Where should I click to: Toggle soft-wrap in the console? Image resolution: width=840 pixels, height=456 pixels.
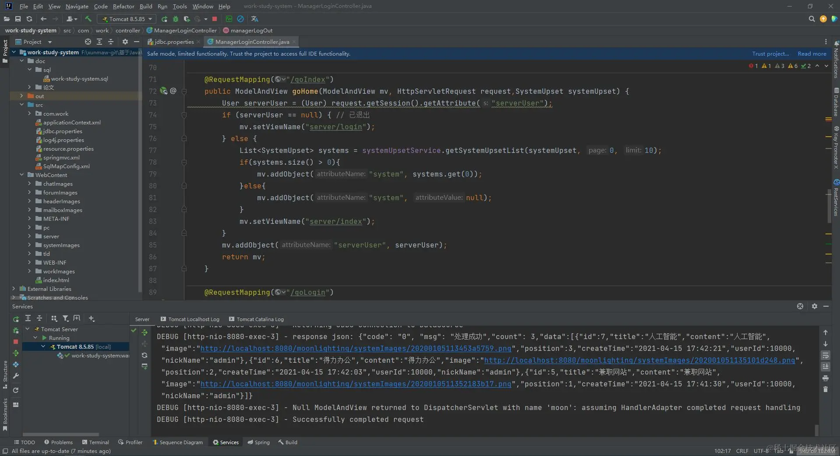point(826,355)
